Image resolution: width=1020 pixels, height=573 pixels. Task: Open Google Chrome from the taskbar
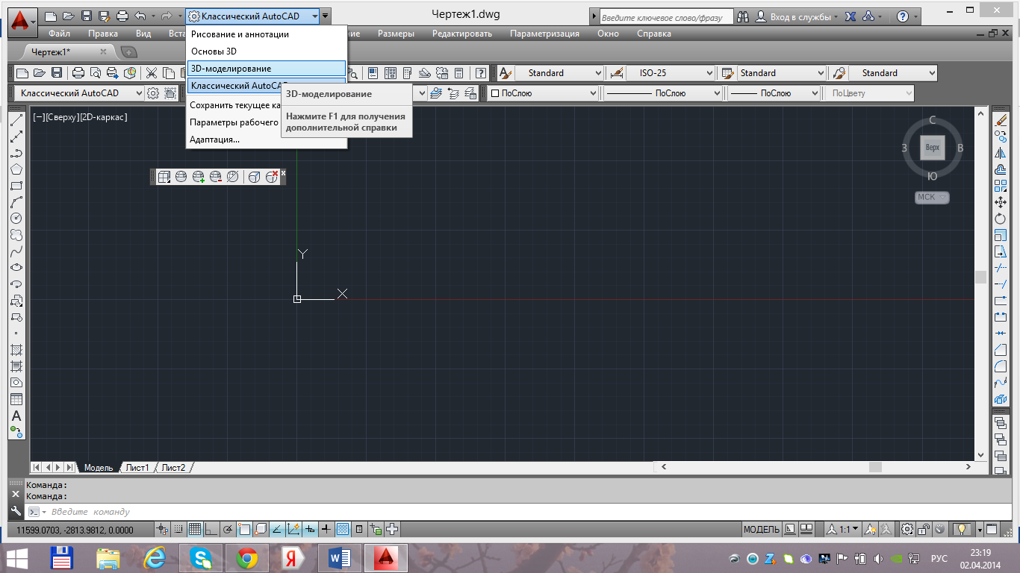247,557
